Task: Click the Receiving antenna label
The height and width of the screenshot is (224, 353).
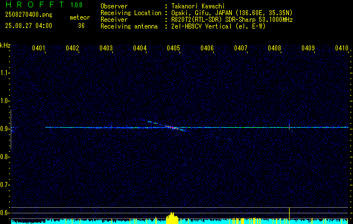Action: [129, 26]
